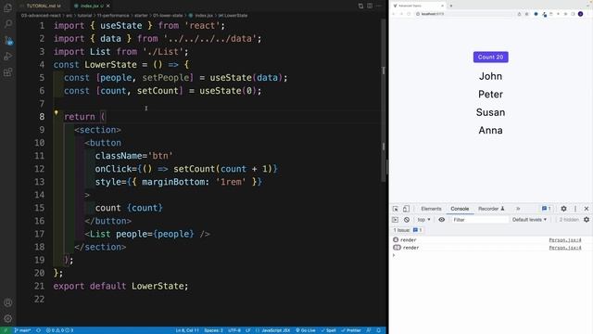Click Prettier in the status bar
This screenshot has width=593, height=334.
[351, 330]
